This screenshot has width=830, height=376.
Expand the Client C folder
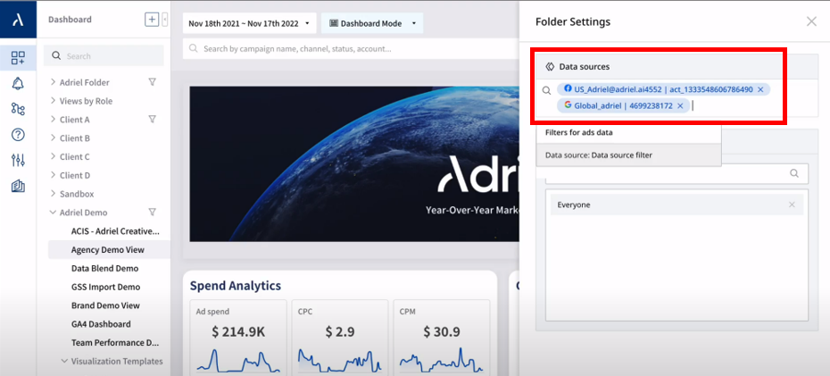click(53, 156)
